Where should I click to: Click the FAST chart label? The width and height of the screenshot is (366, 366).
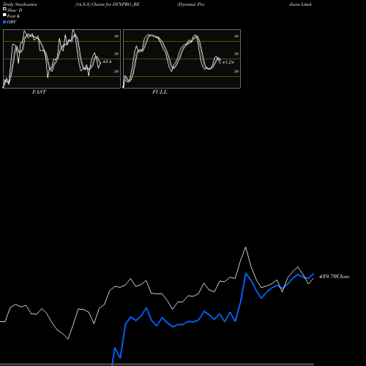point(39,92)
